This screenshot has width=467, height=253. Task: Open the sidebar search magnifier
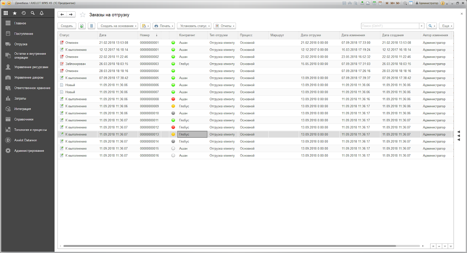(33, 13)
